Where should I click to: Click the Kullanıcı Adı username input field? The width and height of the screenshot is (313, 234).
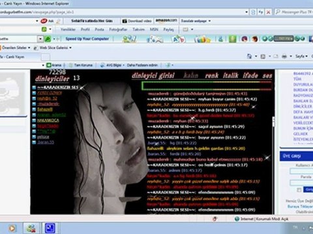(x=301, y=171)
